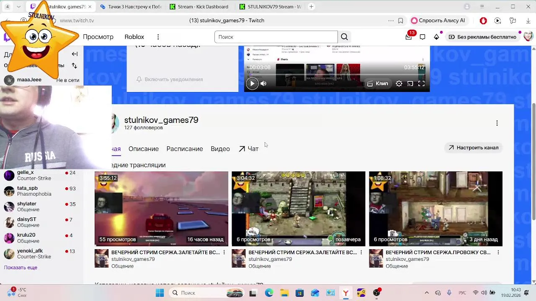Open Microsoft Edge from taskbar
536x301 pixels.
(x=268, y=293)
